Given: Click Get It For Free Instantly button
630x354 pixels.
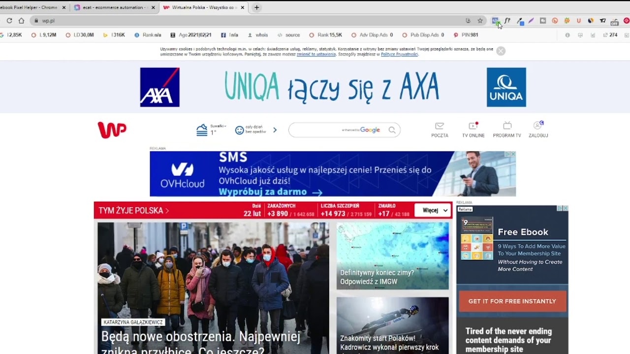Looking at the screenshot, I should [512, 301].
